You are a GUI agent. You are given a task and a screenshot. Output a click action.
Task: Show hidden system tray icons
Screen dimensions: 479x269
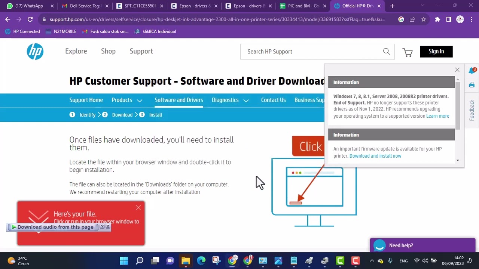[x=372, y=261]
